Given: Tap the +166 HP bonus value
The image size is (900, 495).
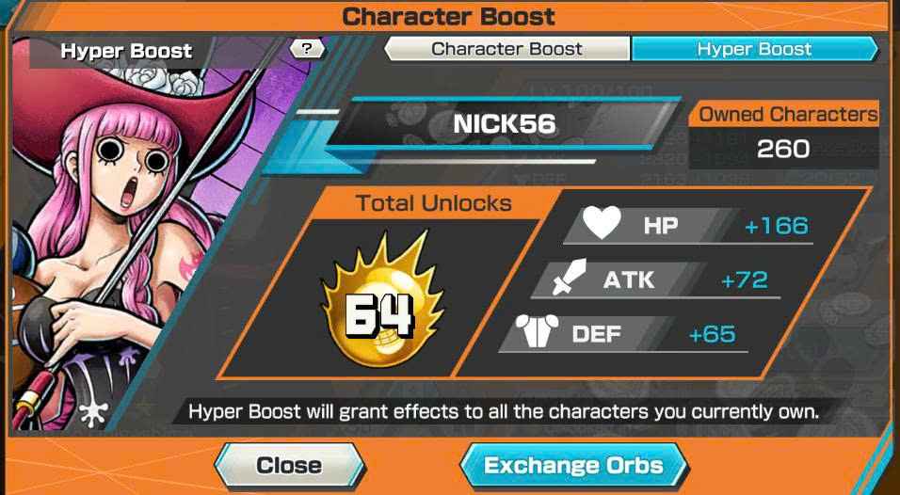Looking at the screenshot, I should [777, 226].
